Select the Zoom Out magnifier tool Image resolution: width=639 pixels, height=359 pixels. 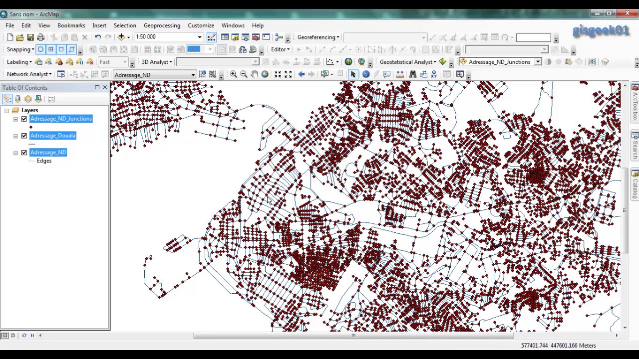click(x=244, y=74)
